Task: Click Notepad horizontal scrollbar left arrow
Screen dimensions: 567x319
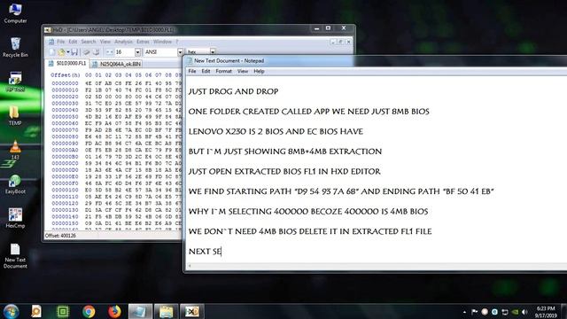Action: click(x=190, y=266)
